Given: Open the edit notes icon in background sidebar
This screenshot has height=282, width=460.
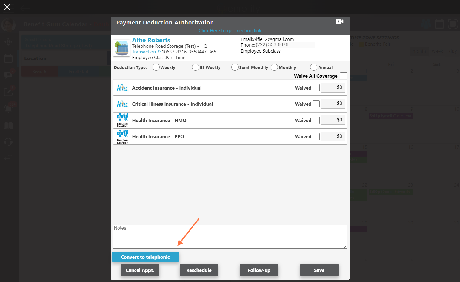Looking at the screenshot, I should pyautogui.click(x=8, y=92).
